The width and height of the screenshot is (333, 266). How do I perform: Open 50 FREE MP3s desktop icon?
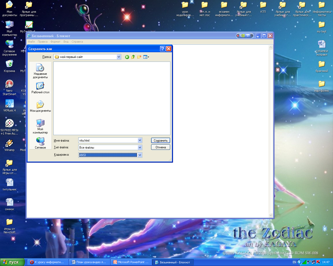pyautogui.click(x=9, y=127)
